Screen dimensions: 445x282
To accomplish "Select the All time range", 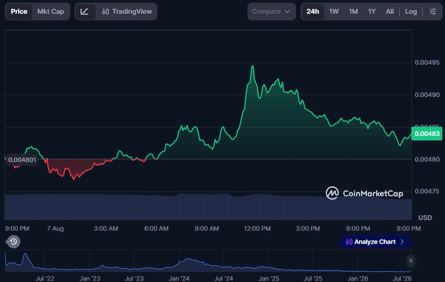I will tap(390, 12).
